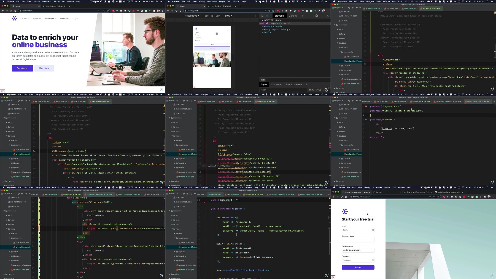Viewport: 496px width, 279px height.
Task: Click the icon inside the Password field
Action: coord(373,260)
